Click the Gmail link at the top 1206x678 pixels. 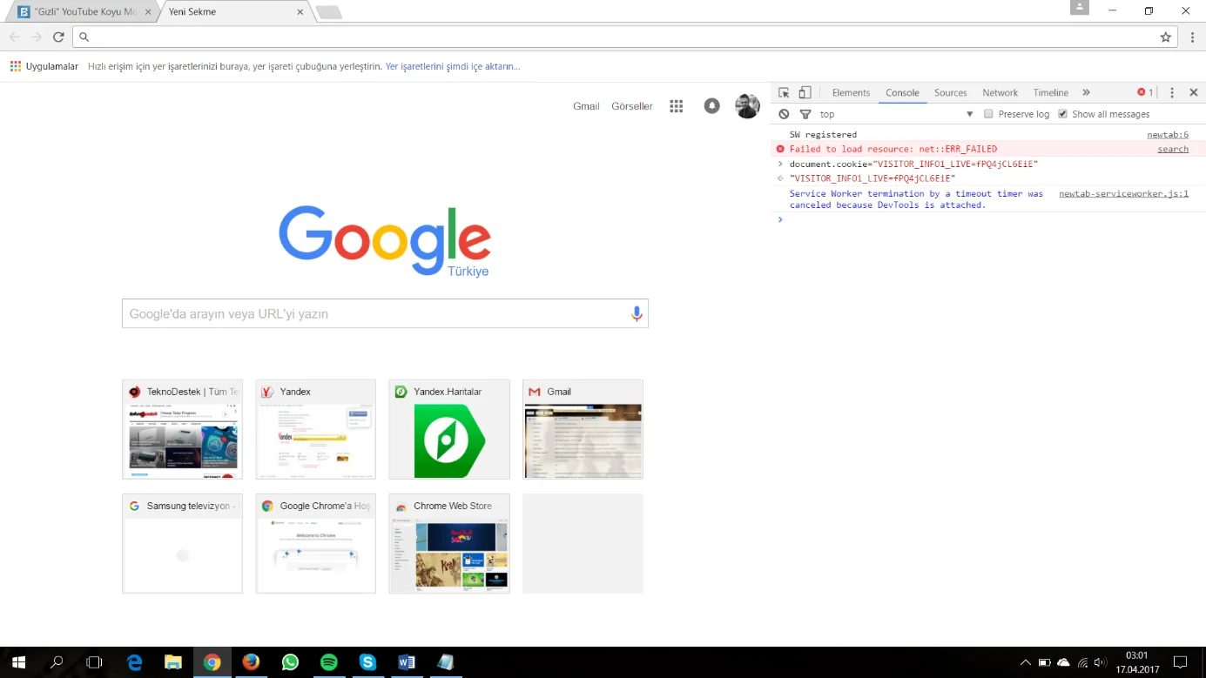click(x=586, y=106)
